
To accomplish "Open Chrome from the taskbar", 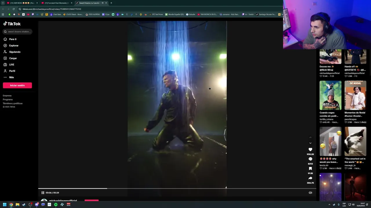I will (11, 205).
